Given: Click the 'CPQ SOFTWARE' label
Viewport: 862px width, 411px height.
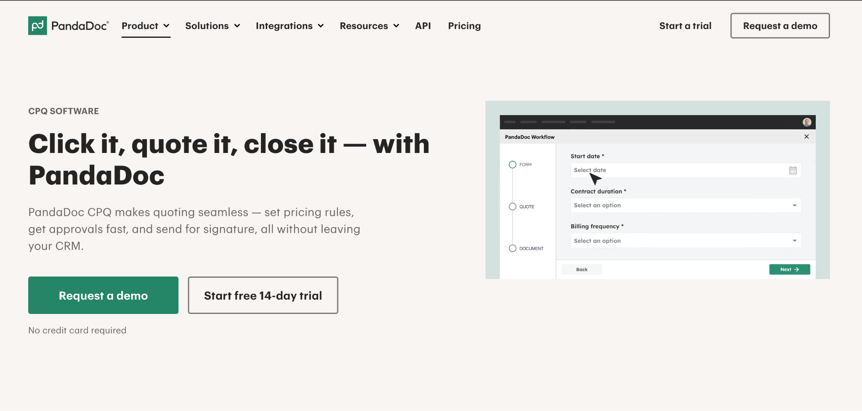Looking at the screenshot, I should [x=64, y=111].
